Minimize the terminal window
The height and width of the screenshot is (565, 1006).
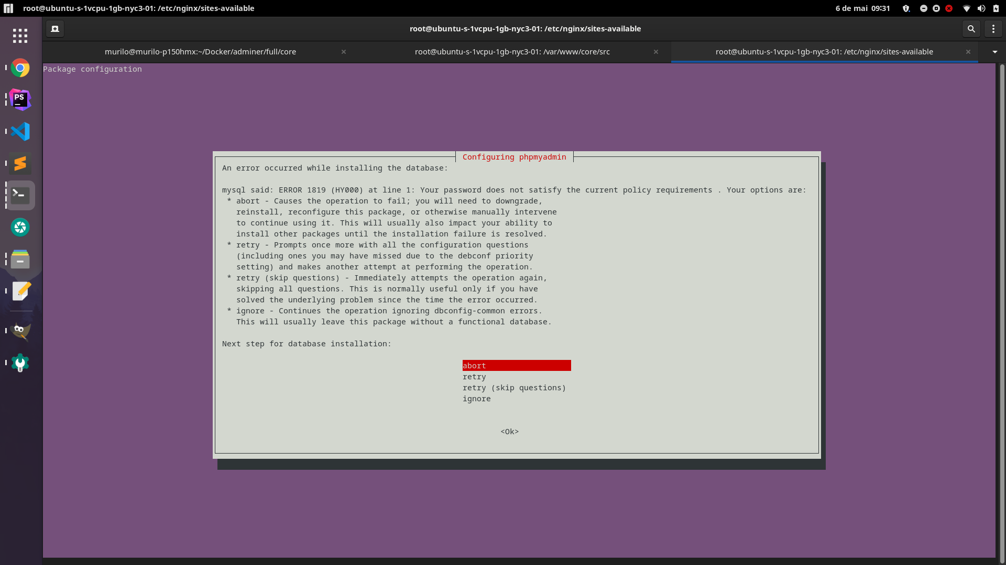pos(924,8)
